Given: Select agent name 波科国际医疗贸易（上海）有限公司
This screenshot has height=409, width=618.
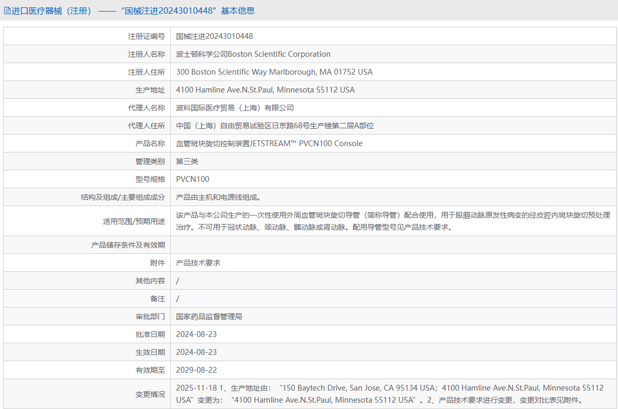Looking at the screenshot, I should click(x=235, y=108).
